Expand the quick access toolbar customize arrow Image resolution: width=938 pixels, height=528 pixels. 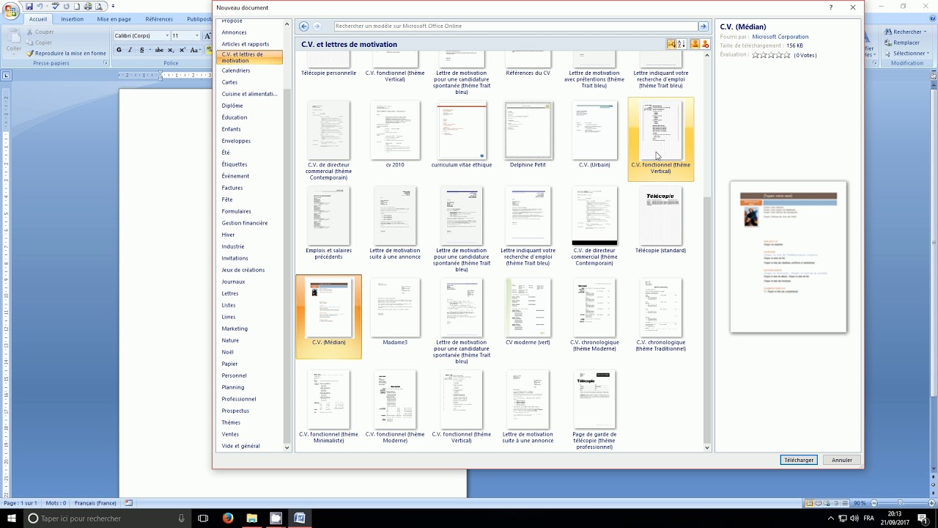(114, 6)
